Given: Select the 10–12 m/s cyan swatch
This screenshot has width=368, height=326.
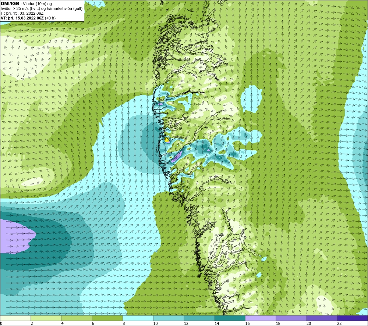Looking at the screenshot, I should pos(169,318).
